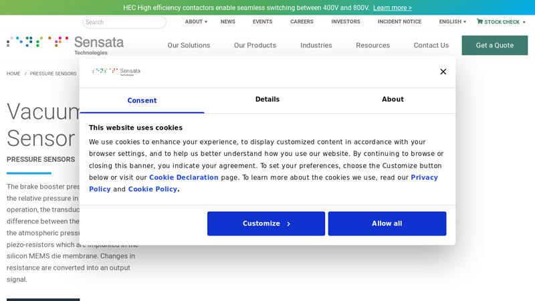Click the Get a Quote button

tap(494, 45)
